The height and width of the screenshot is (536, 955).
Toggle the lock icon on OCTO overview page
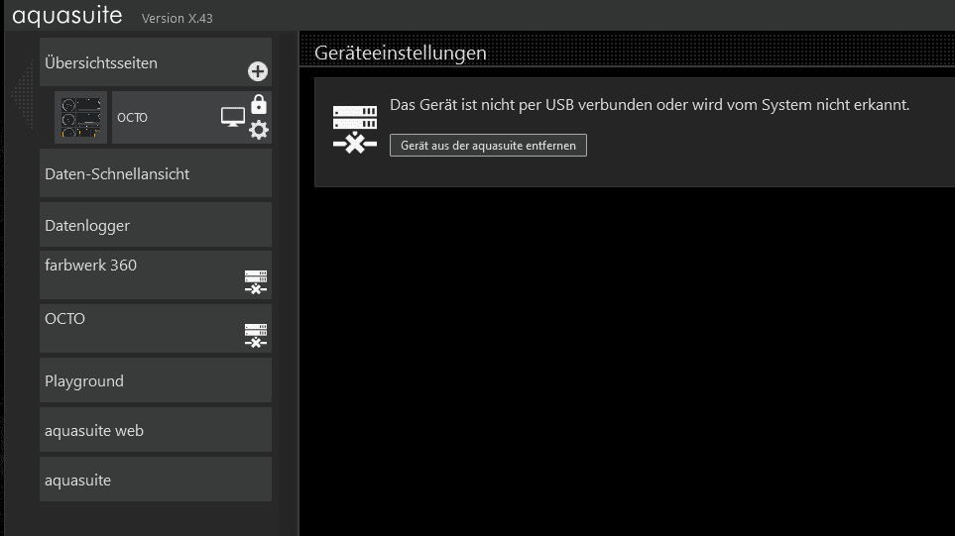[x=259, y=105]
